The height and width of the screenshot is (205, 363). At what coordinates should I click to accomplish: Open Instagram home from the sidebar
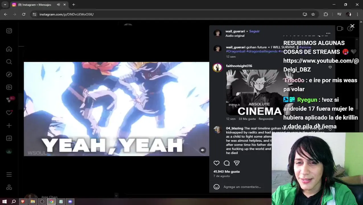pos(9,49)
